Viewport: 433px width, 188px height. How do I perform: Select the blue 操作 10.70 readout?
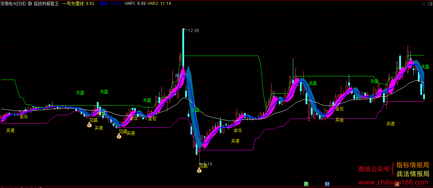[x=111, y=4]
